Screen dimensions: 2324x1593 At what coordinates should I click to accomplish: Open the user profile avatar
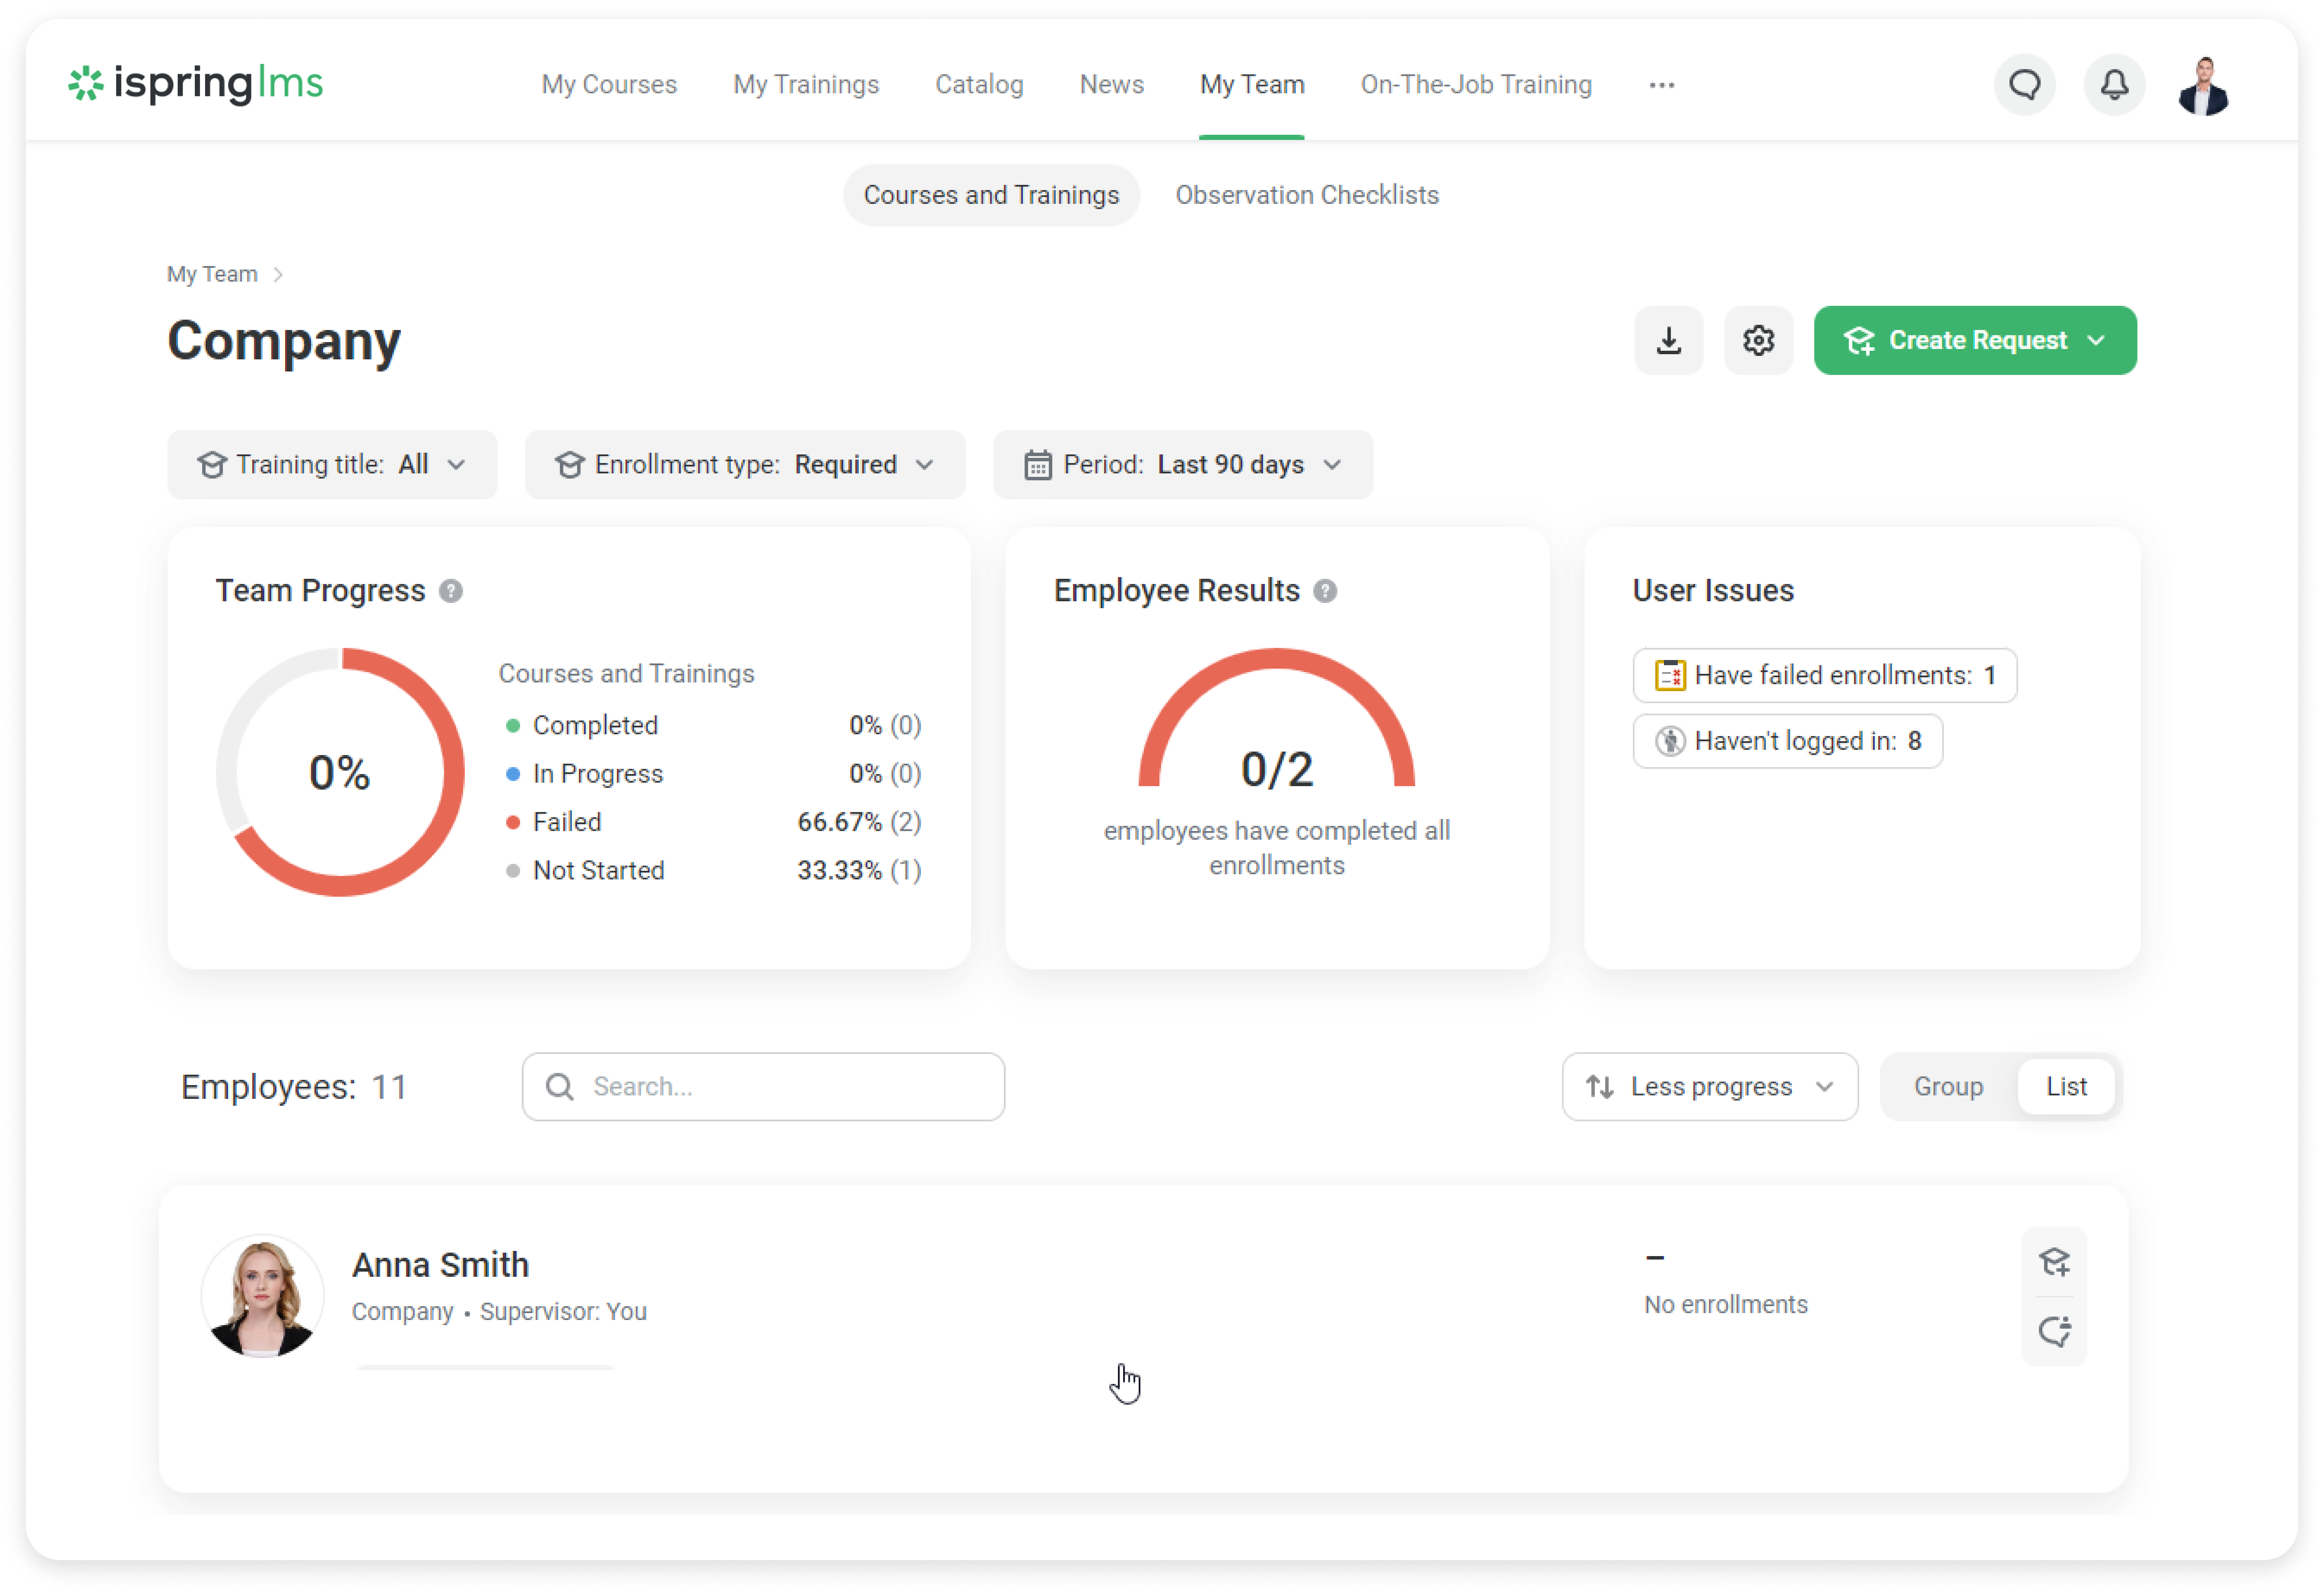click(x=2203, y=87)
